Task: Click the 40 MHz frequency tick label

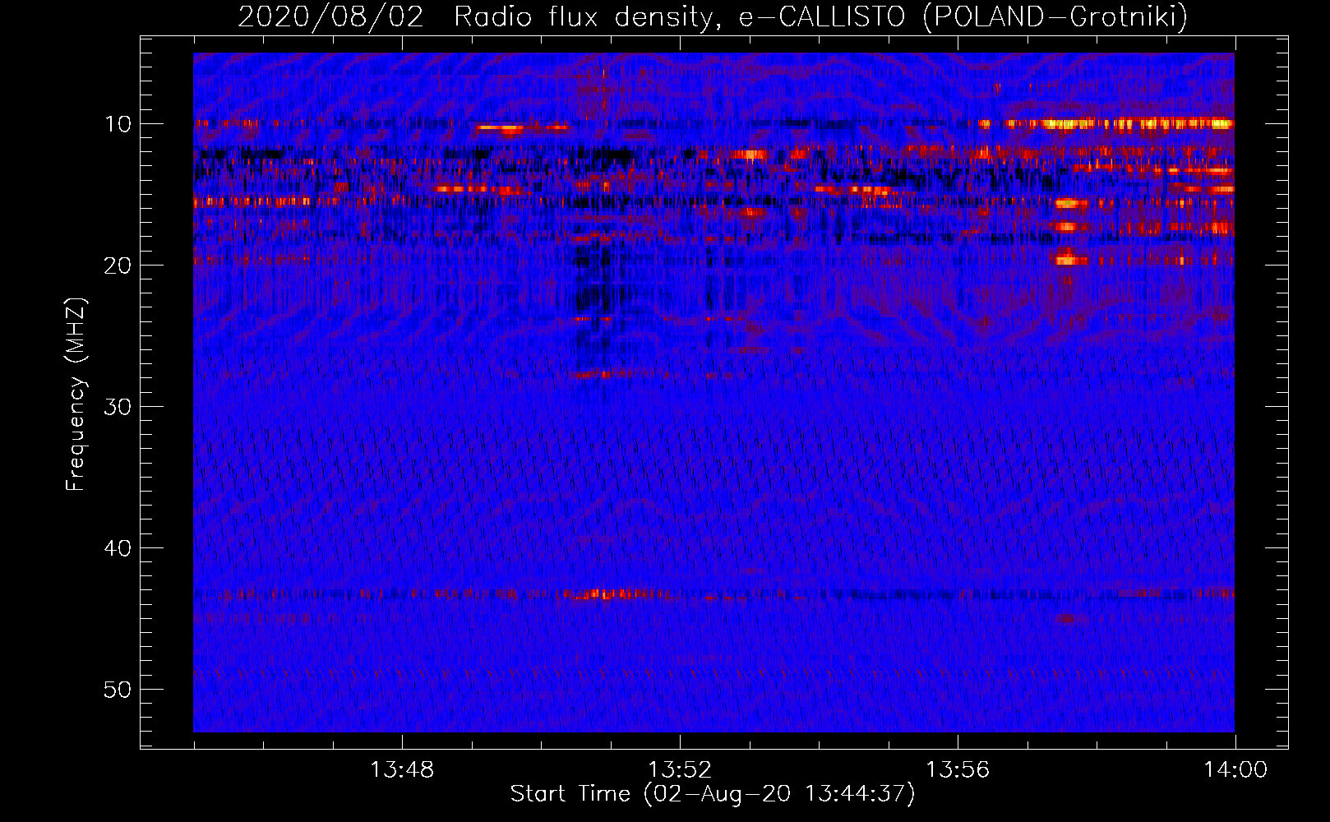Action: point(118,548)
